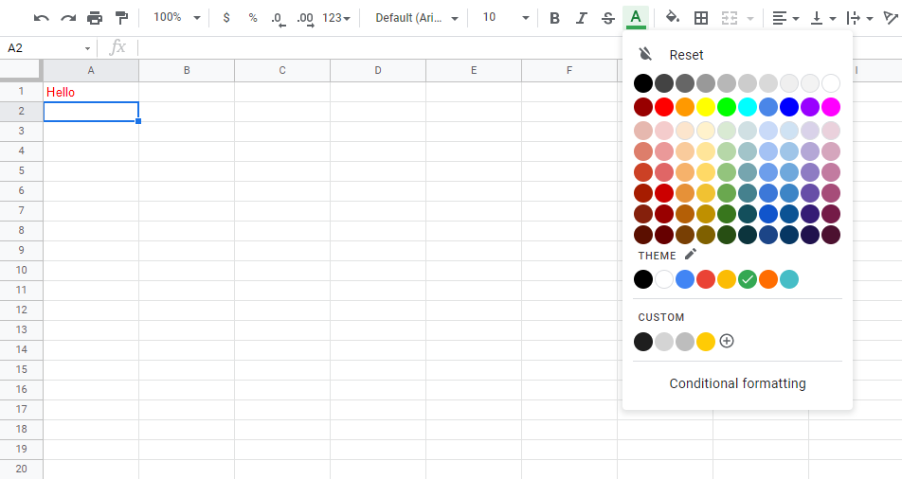Toggle Bold formatting
Image resolution: width=902 pixels, height=479 pixels.
[555, 18]
